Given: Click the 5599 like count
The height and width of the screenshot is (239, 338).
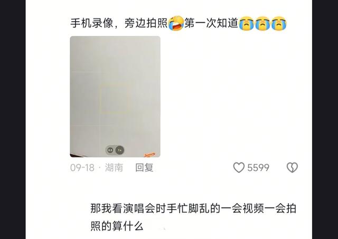Looking at the screenshot, I should pos(258,168).
